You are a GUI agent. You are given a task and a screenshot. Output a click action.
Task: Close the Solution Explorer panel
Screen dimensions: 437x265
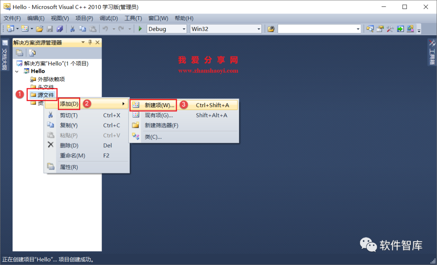coord(97,42)
